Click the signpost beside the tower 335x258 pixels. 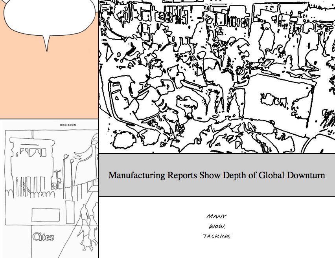pyautogui.click(x=57, y=177)
